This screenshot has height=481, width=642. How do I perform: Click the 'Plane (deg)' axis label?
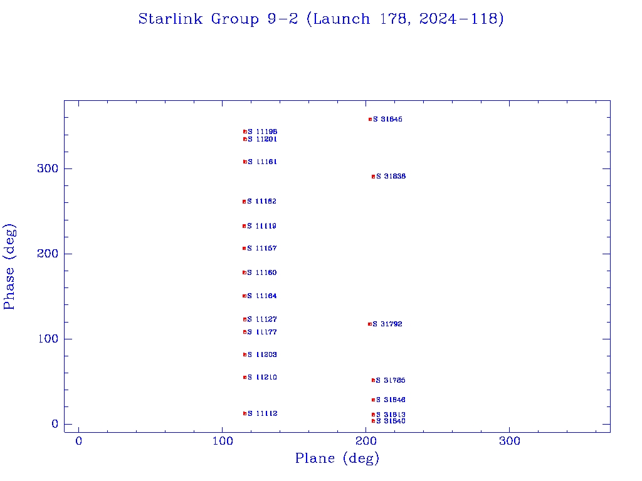(x=337, y=458)
